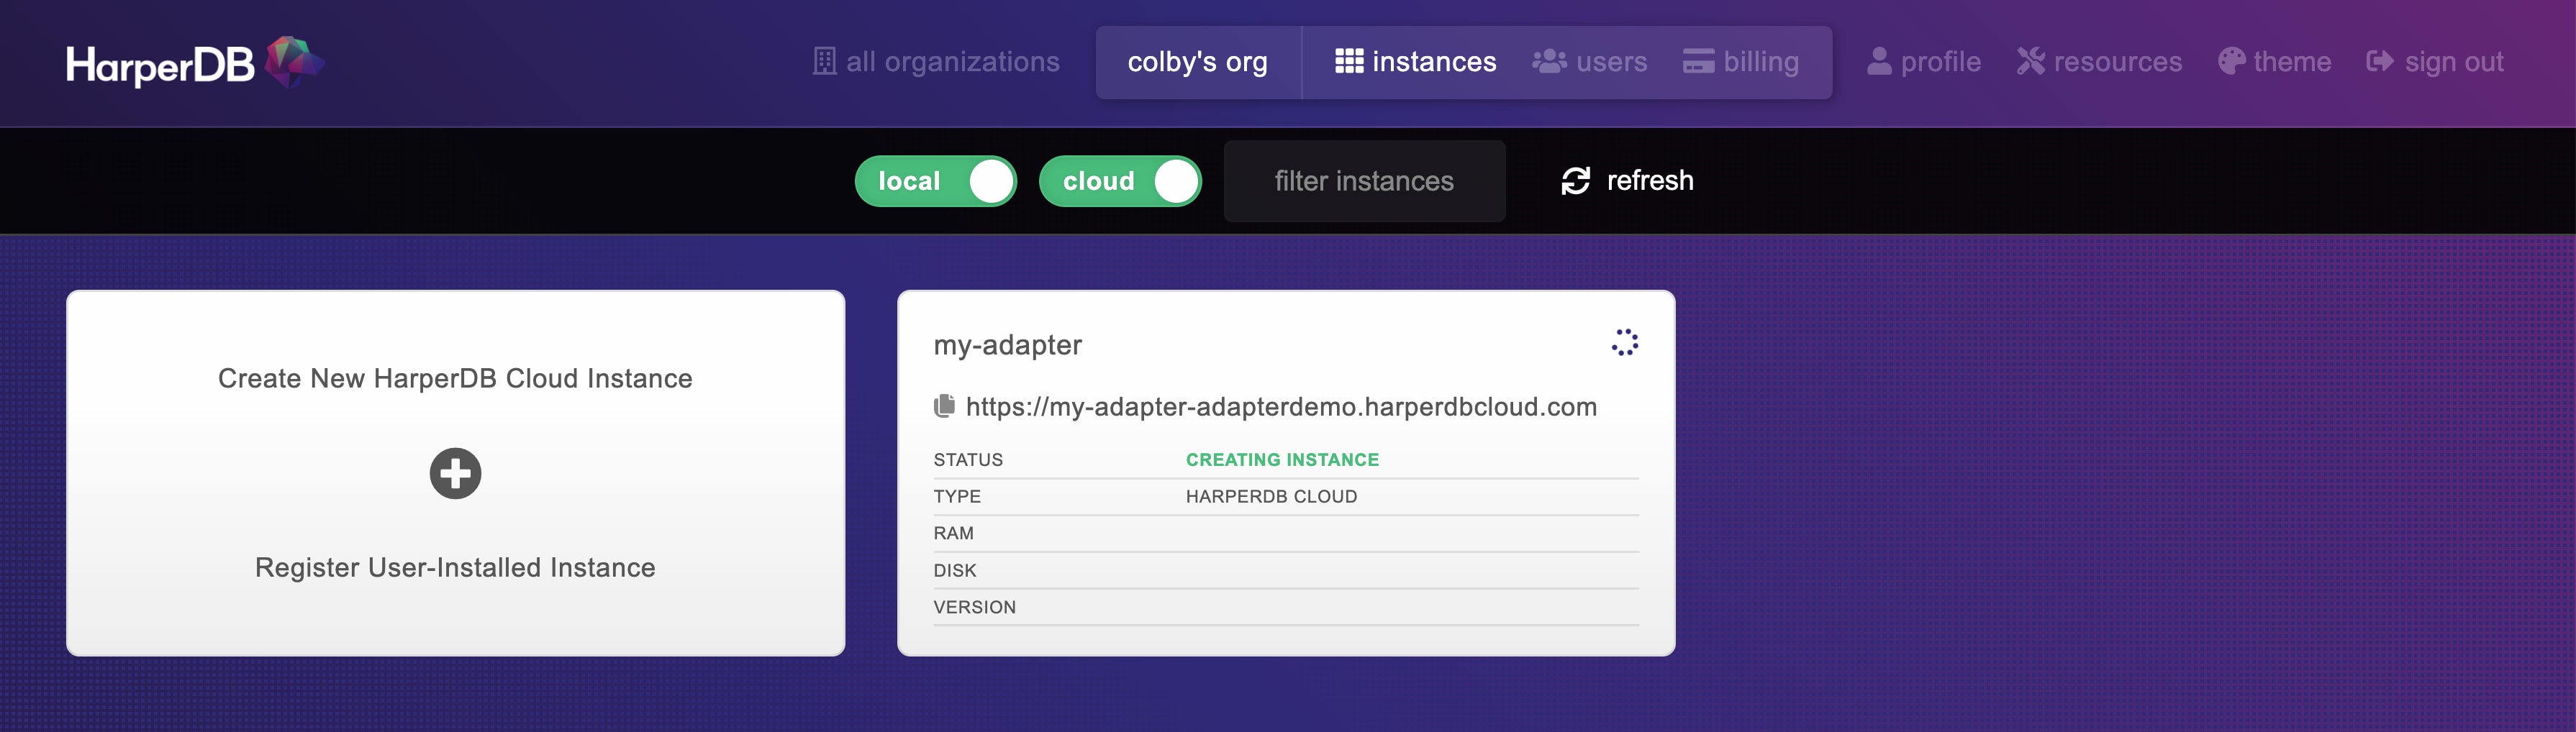Copy the my-adapter instance URL icon
The width and height of the screenshot is (2576, 732).
944,406
